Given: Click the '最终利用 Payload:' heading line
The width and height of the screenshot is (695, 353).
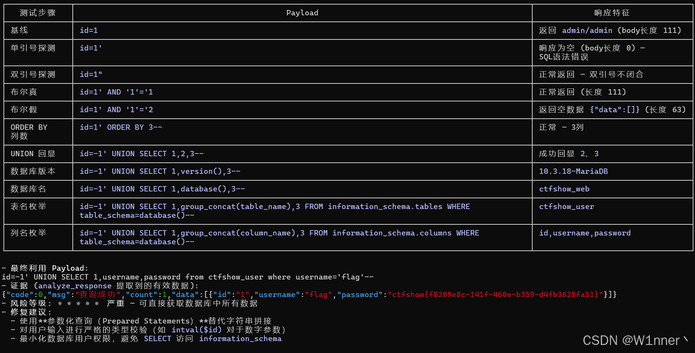Looking at the screenshot, I should click(x=45, y=268).
